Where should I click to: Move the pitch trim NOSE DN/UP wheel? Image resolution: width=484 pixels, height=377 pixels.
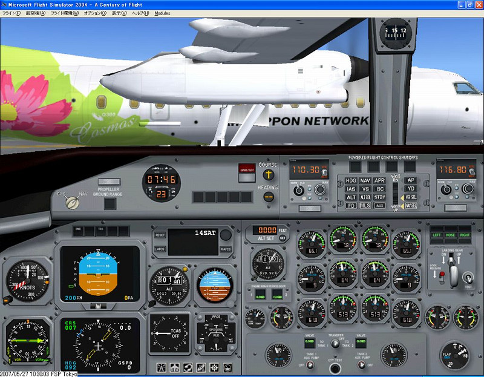[x=395, y=193]
